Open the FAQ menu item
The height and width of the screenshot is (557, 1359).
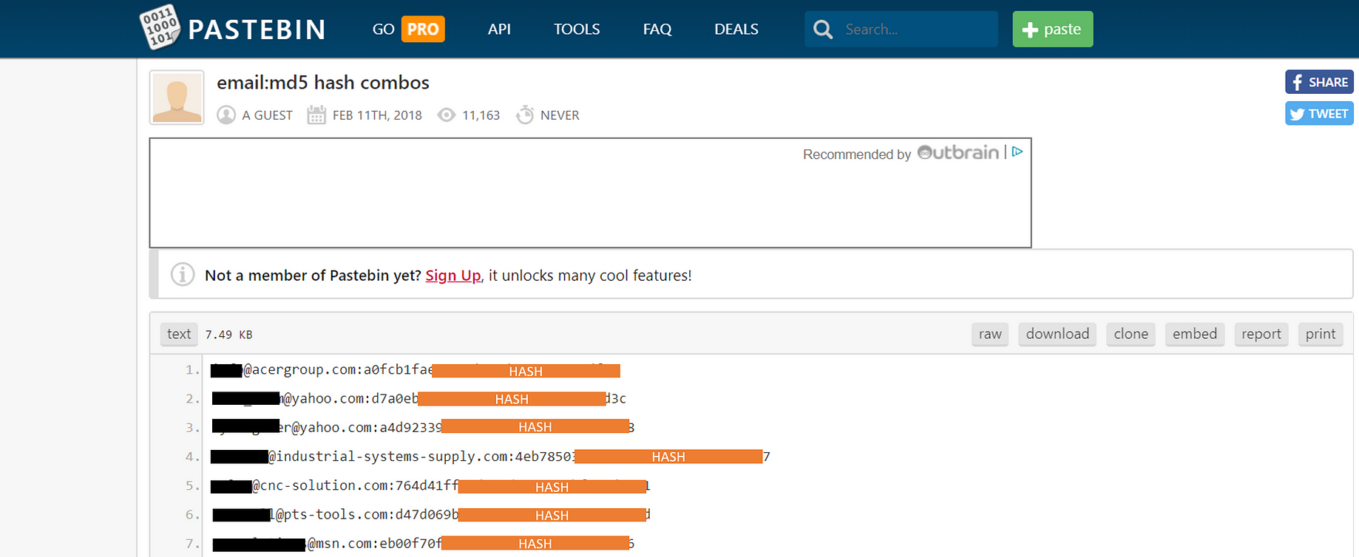(x=657, y=29)
